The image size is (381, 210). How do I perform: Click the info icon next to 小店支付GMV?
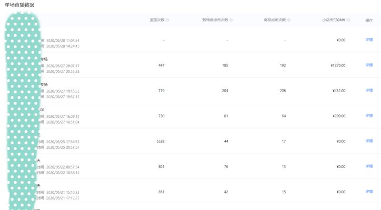[x=349, y=20]
